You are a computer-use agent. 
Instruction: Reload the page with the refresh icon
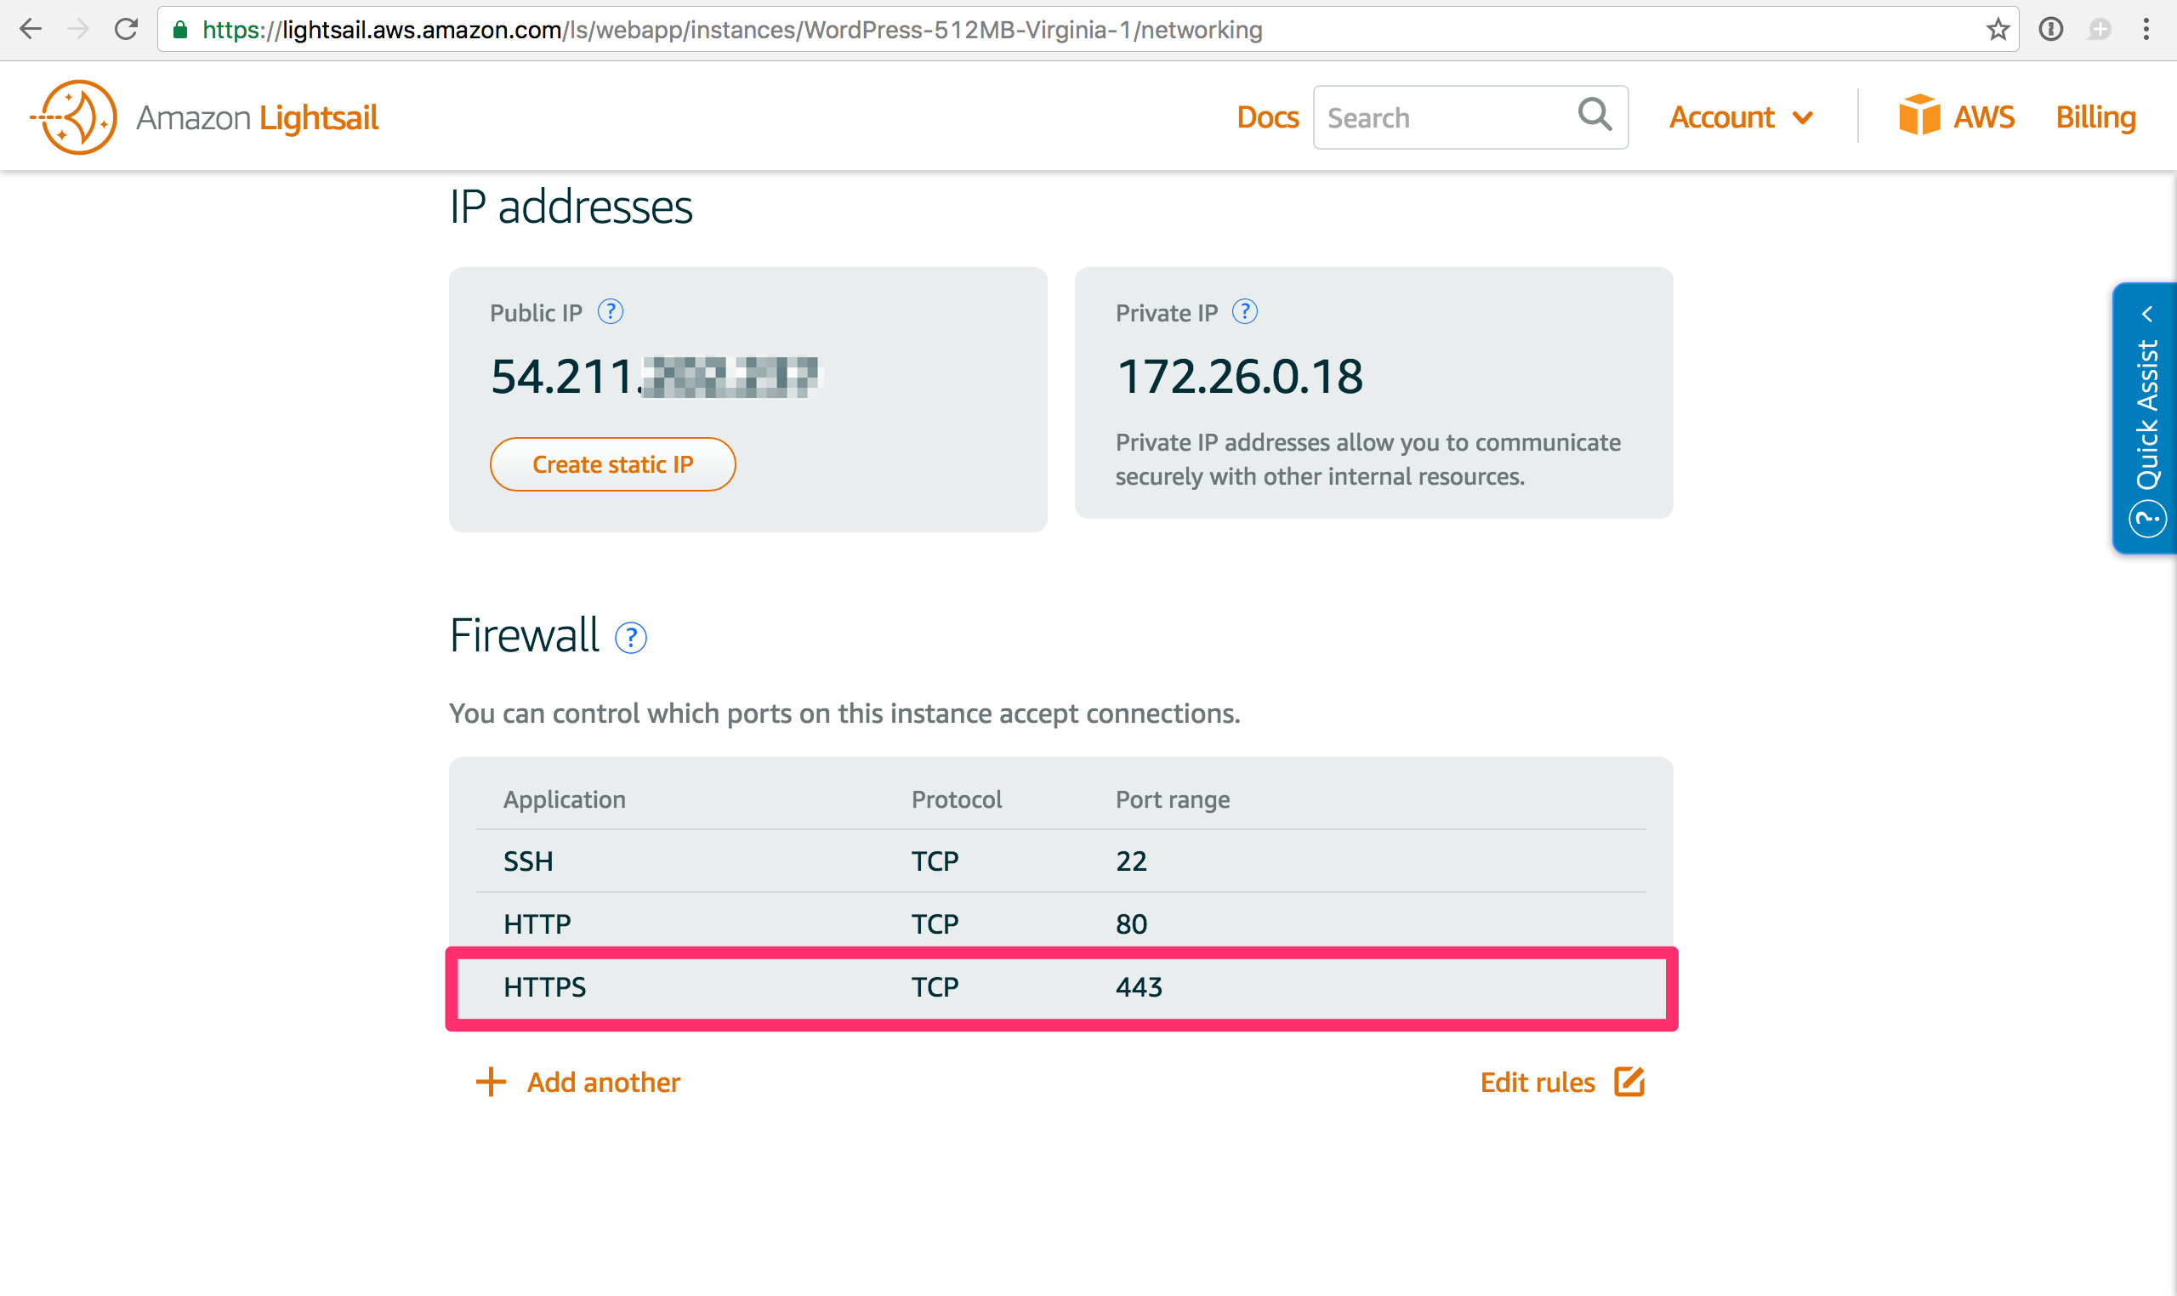[x=126, y=29]
